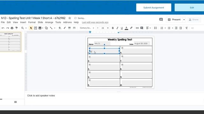Toggle Bold formatting
Screen dimensions: 204x114
[x=113, y=28]
